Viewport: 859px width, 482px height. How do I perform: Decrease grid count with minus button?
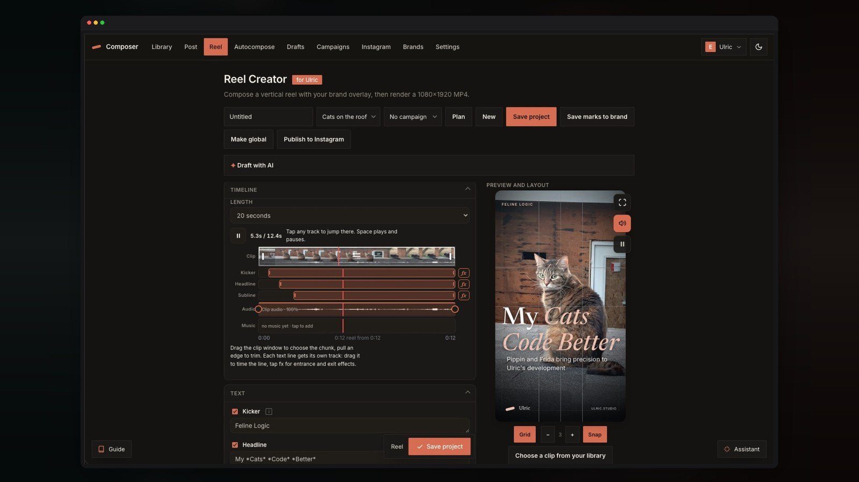pos(548,435)
